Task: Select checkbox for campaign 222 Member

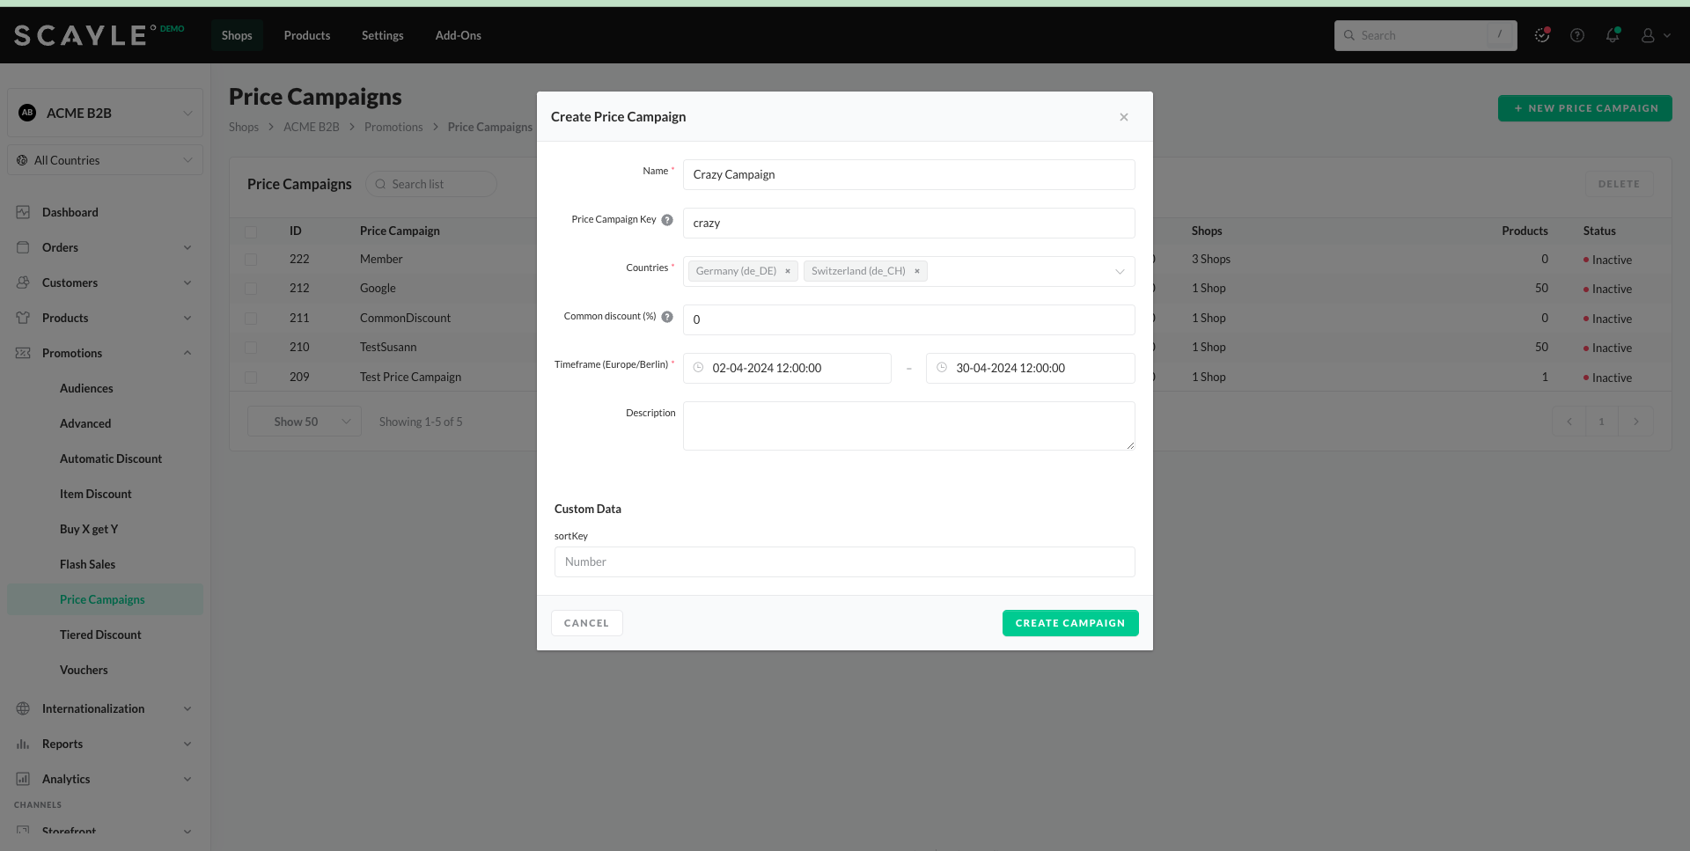Action: point(251,260)
